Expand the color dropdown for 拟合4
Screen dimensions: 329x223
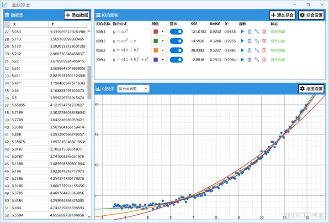162,60
